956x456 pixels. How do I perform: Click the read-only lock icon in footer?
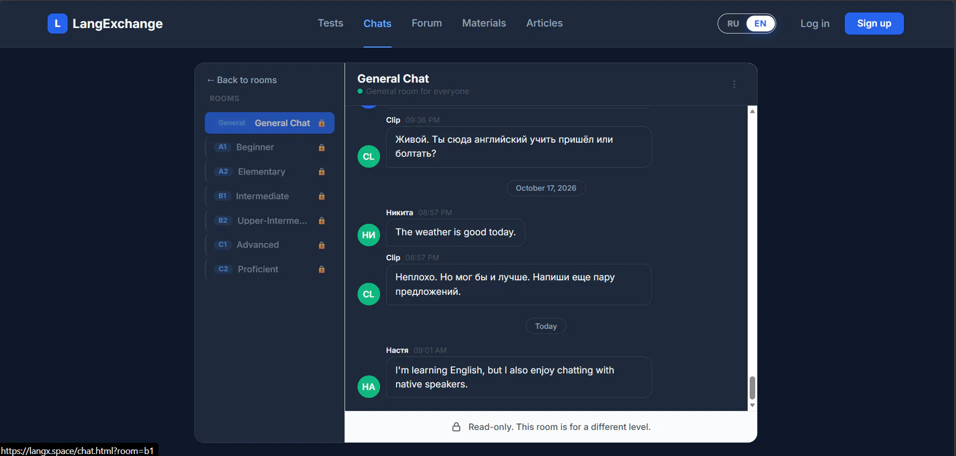coord(456,427)
